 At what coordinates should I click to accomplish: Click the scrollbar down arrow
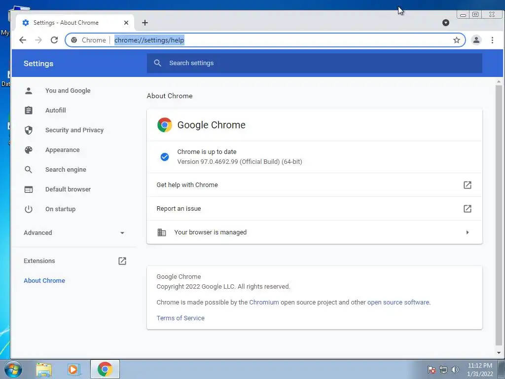[x=499, y=353]
